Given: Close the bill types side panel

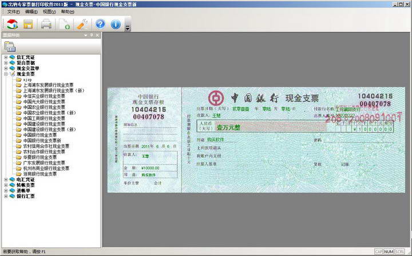Looking at the screenshot, I should point(97,35).
